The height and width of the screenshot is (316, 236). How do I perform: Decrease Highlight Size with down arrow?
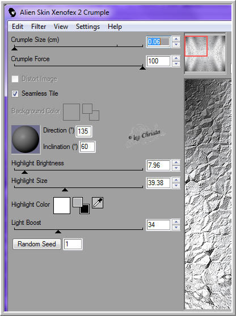176,185
